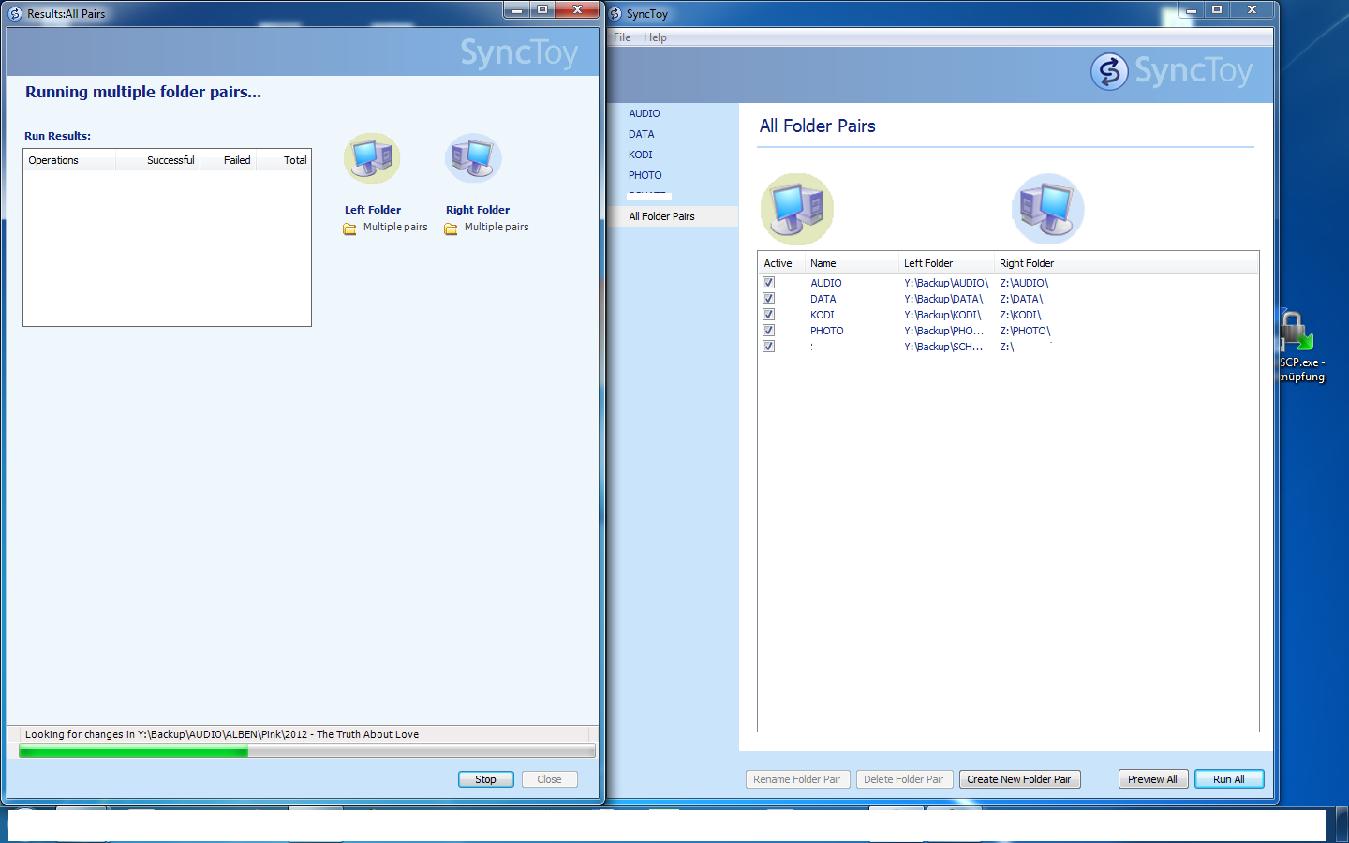Click Z:\DATA\ right folder path
The image size is (1349, 843).
click(1021, 299)
